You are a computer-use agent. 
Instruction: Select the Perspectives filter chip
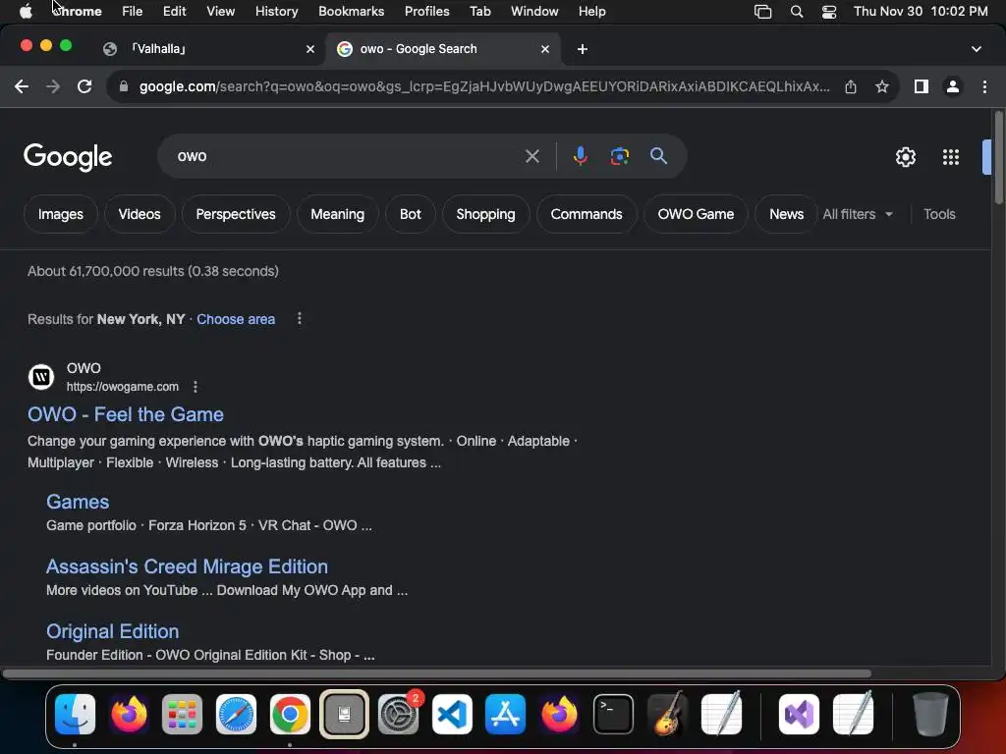[236, 214]
